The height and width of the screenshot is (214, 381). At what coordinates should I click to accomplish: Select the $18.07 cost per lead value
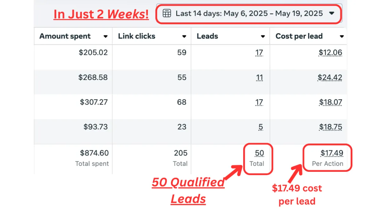331,102
